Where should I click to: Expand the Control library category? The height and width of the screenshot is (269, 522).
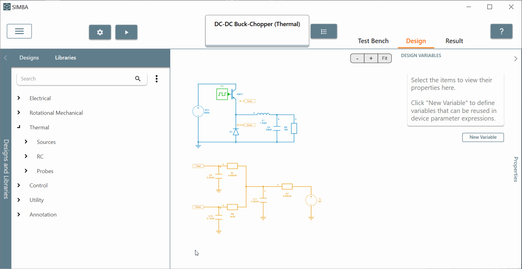pyautogui.click(x=19, y=185)
